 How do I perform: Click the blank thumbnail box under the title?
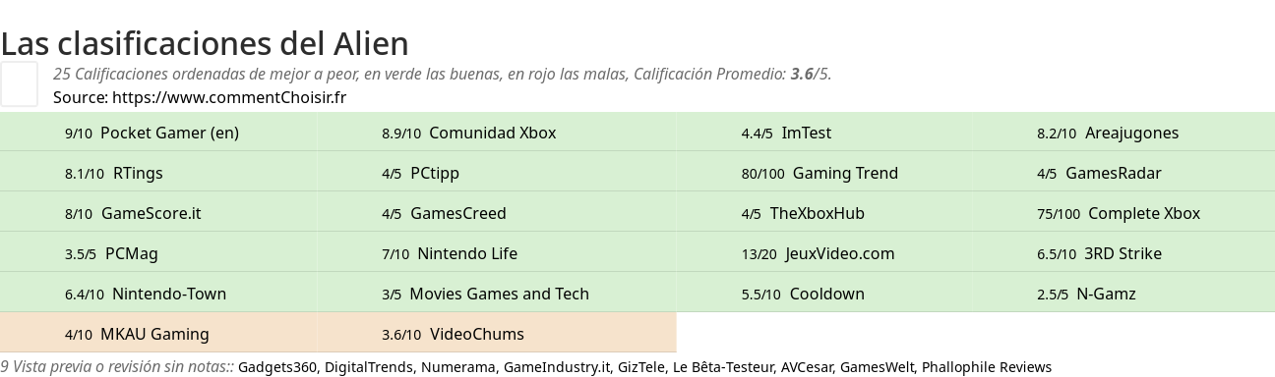19,83
